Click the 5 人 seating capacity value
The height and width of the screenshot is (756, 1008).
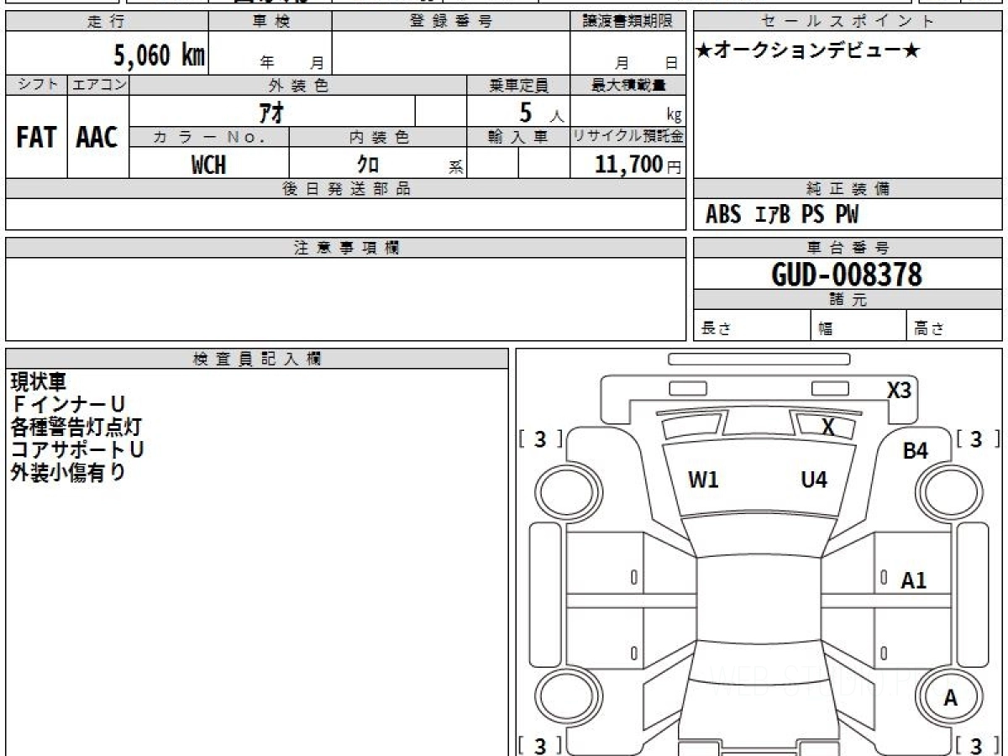click(x=541, y=113)
